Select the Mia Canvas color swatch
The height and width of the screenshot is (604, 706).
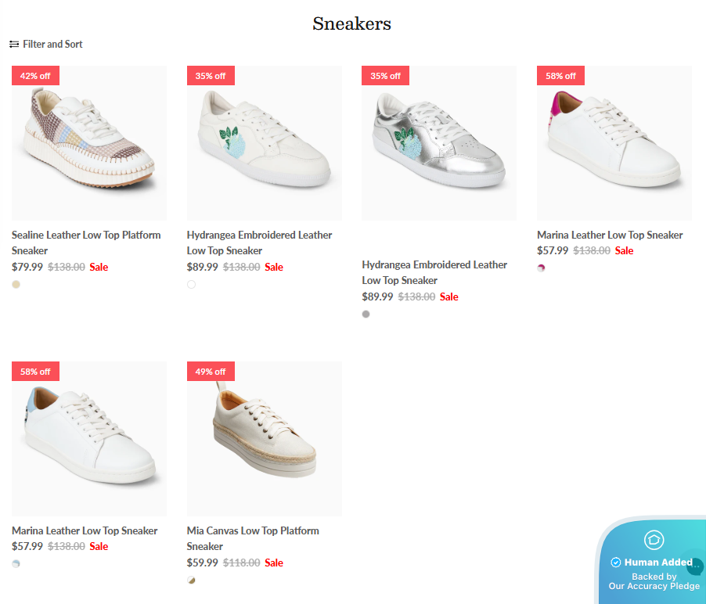[x=192, y=581]
